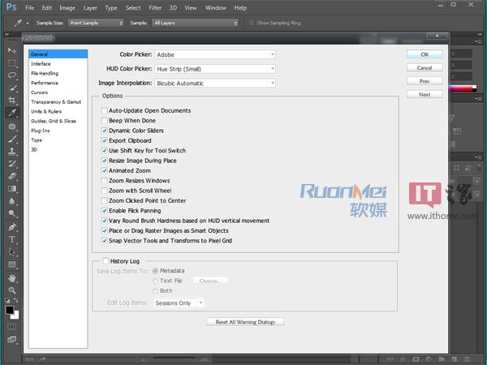Select the Gradient tool
487x365 pixels.
pos(12,189)
